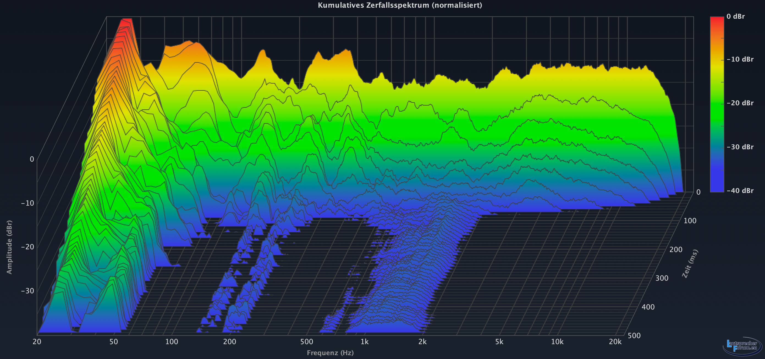Click the '0 dBr' color legend label
This screenshot has height=359, width=765.
[735, 16]
